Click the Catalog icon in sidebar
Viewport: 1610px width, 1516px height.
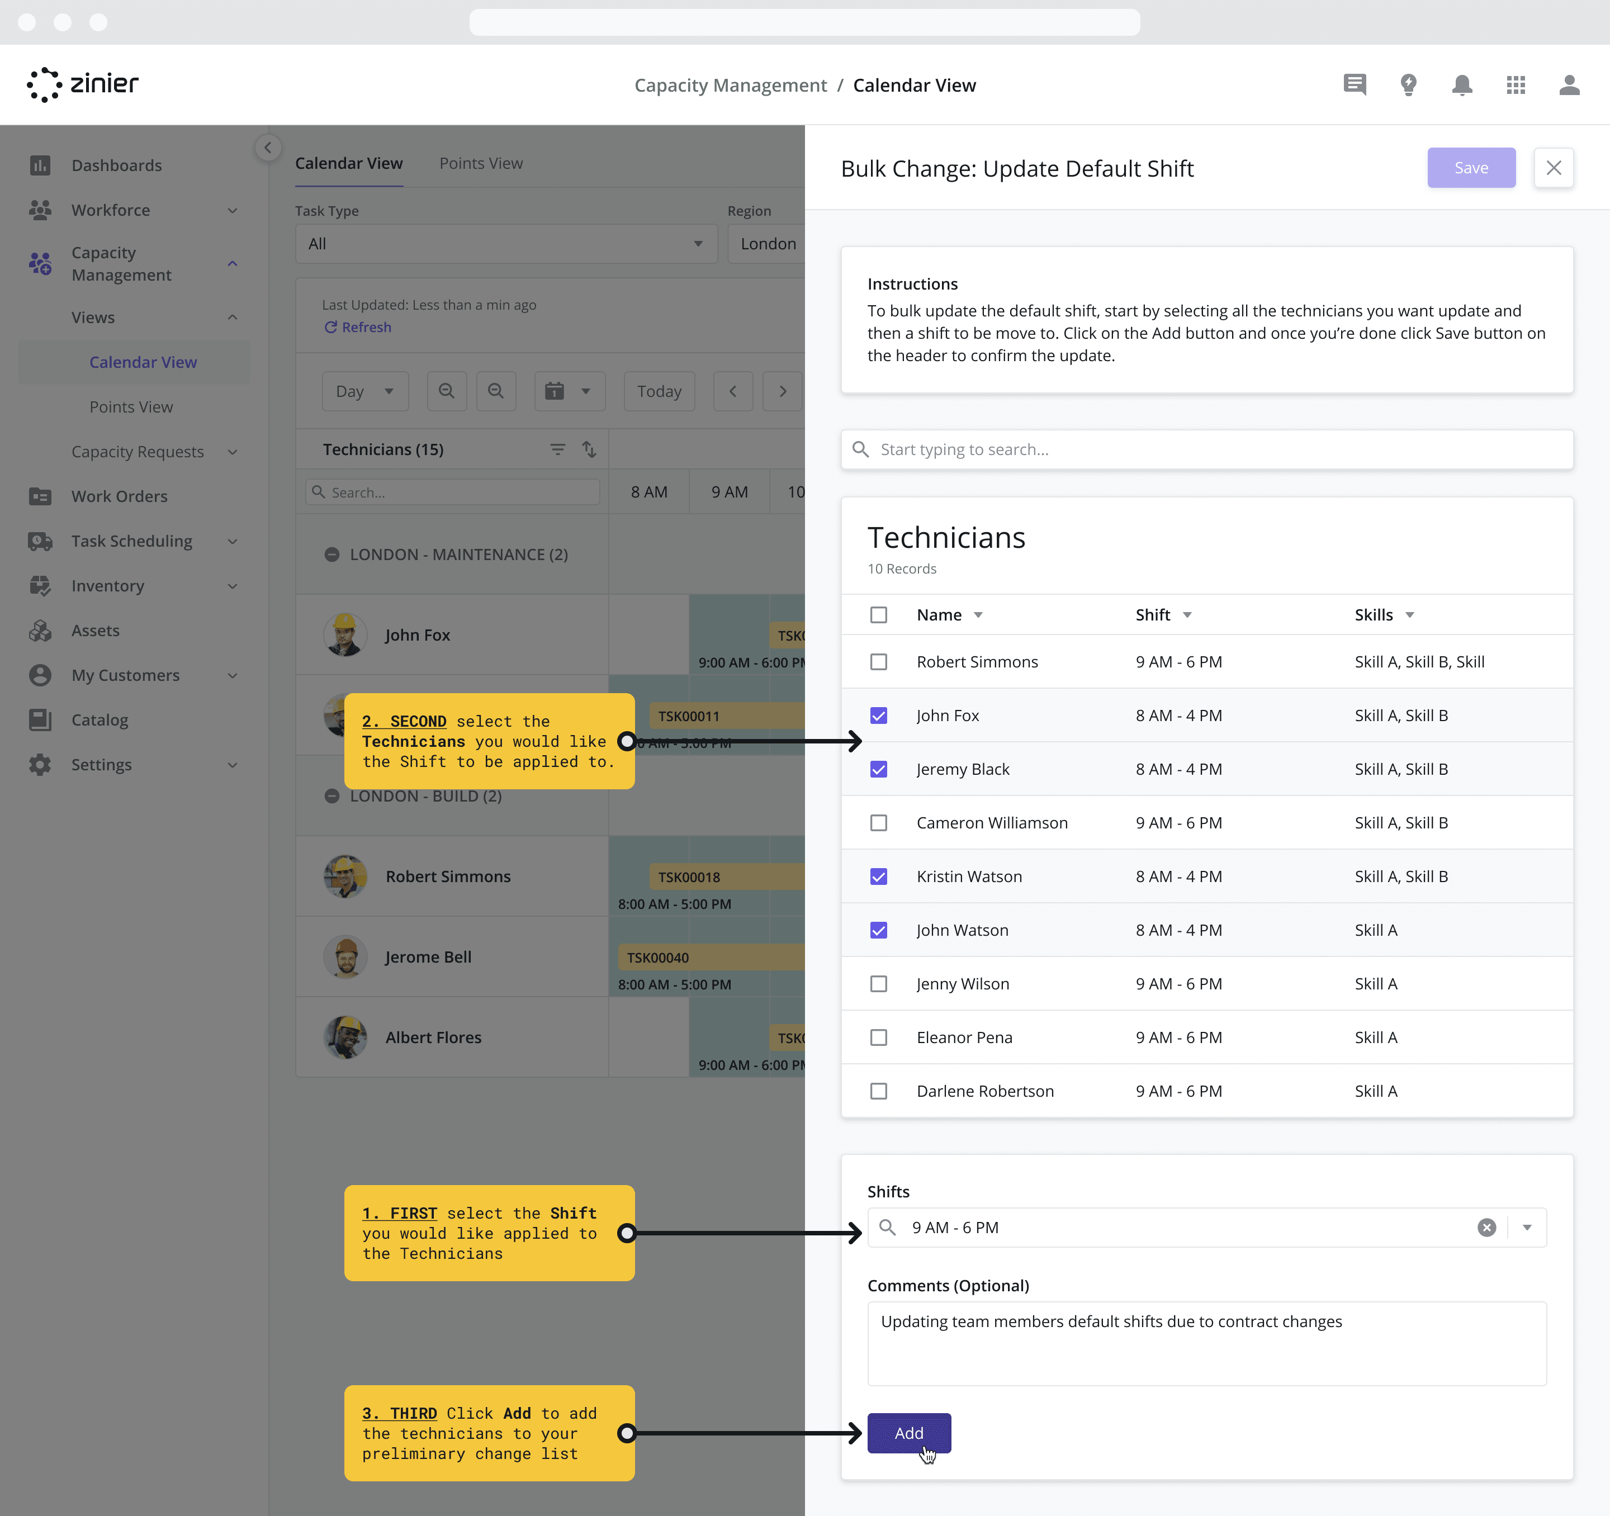pyautogui.click(x=40, y=720)
